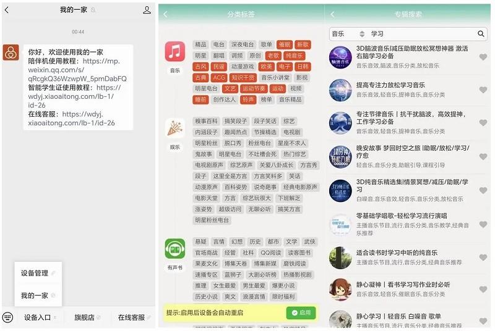The width and height of the screenshot is (495, 331).
Task: Select the 历史小说 audiobook tag
Action: coord(206,296)
